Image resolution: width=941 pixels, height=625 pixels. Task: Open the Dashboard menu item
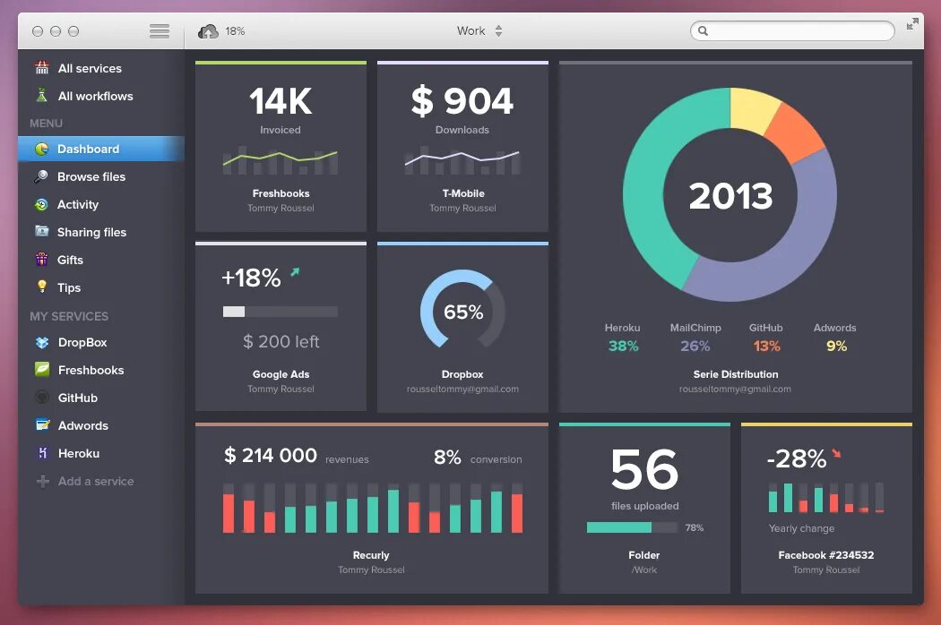pos(100,149)
